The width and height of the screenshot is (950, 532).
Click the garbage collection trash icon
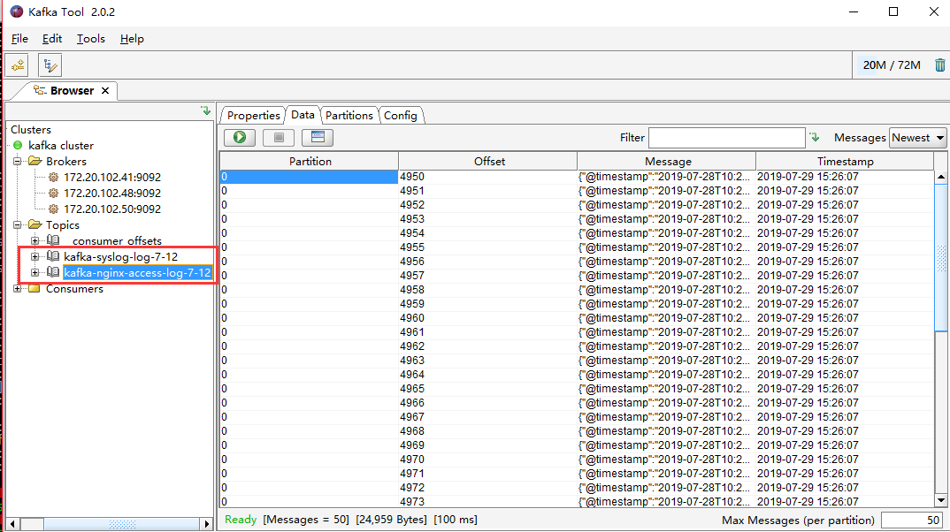pyautogui.click(x=939, y=65)
